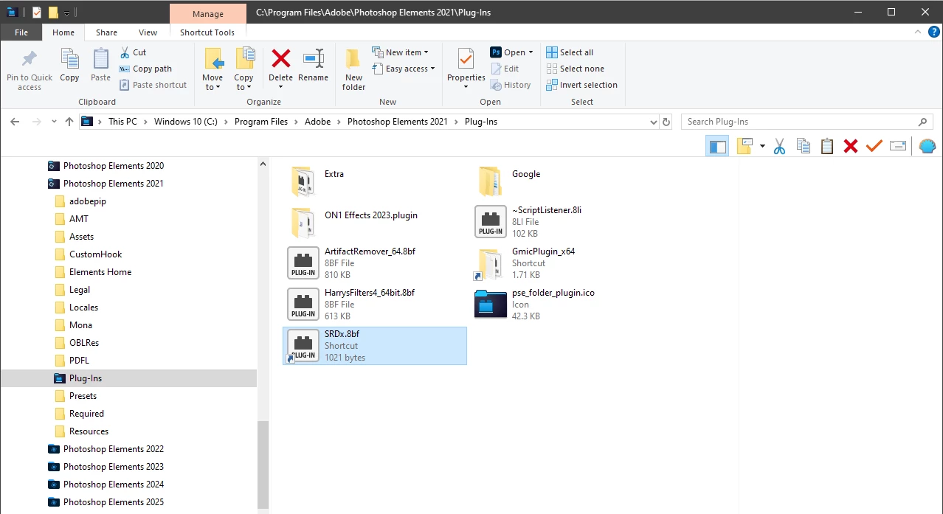943x514 pixels.
Task: Click Program Files in the address breadcrumb
Action: tap(260, 122)
